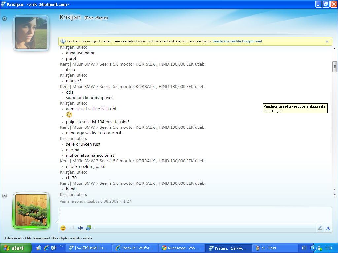Screen dimensions: 338x253
Task: Click the nudge icon in message toolbar
Action: point(80,228)
